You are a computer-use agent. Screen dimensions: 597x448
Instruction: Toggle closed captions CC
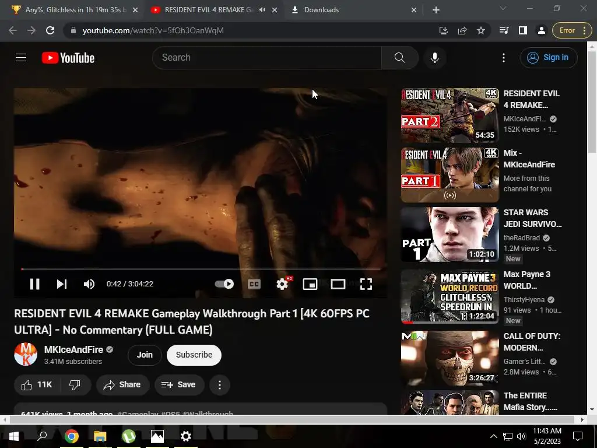click(x=254, y=284)
